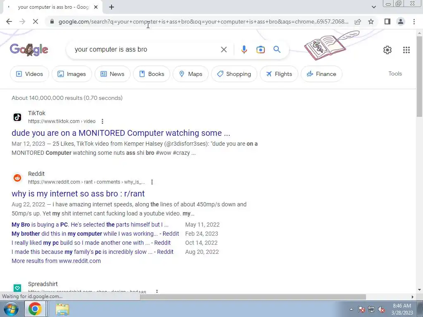The width and height of the screenshot is (423, 317).
Task: View site information via padlock icon
Action: pyautogui.click(x=52, y=21)
